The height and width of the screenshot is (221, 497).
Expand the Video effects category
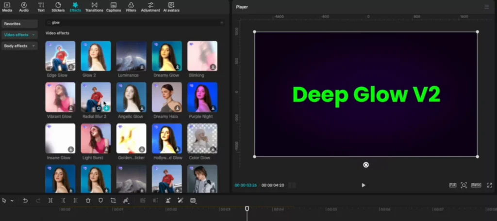[33, 35]
